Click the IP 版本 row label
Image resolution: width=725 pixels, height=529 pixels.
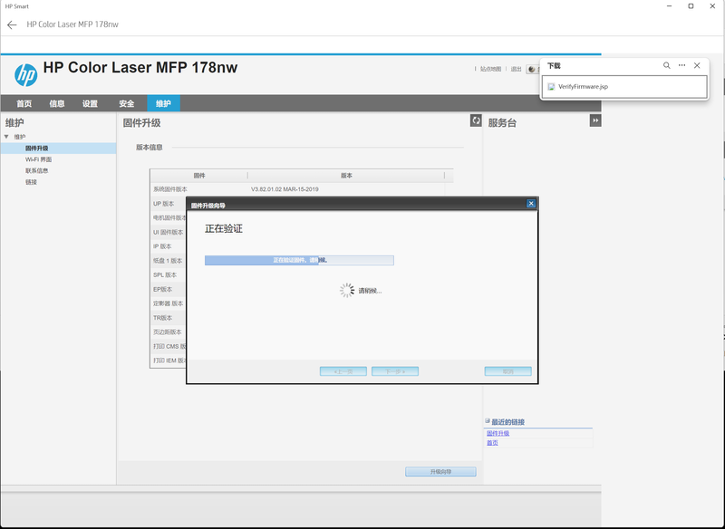pyautogui.click(x=162, y=246)
